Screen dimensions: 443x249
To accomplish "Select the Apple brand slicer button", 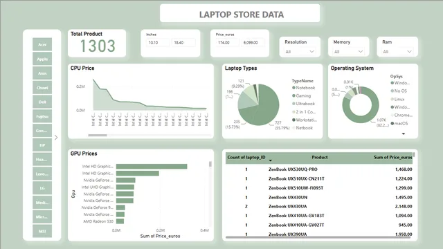I will [42, 59].
